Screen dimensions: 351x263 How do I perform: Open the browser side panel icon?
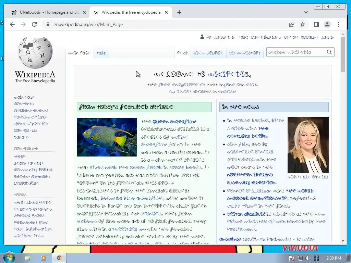[x=316, y=24]
